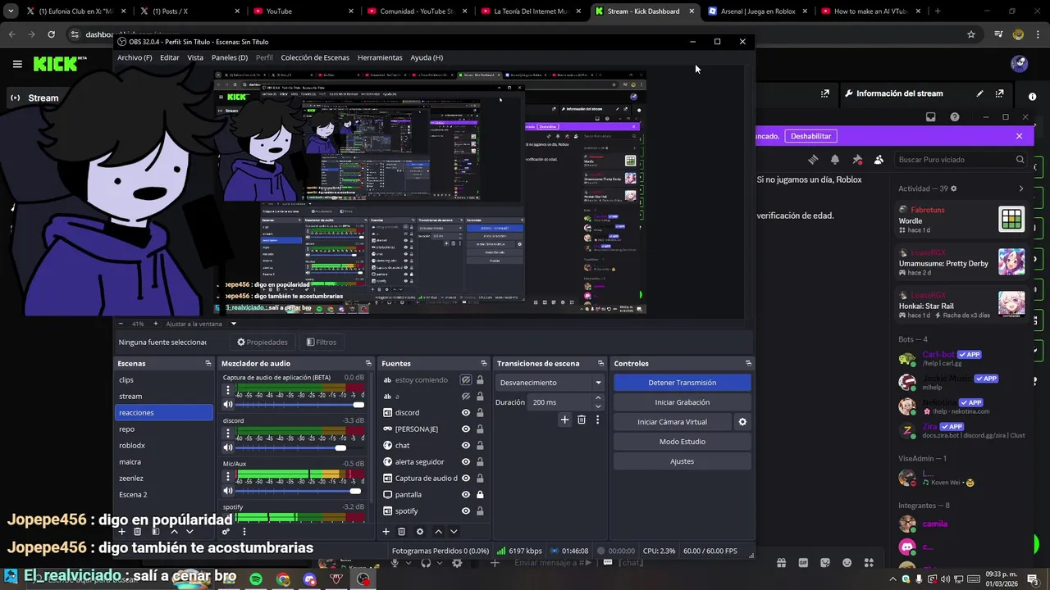The width and height of the screenshot is (1050, 590).
Task: Unlock the pantalla source
Action: click(x=480, y=495)
